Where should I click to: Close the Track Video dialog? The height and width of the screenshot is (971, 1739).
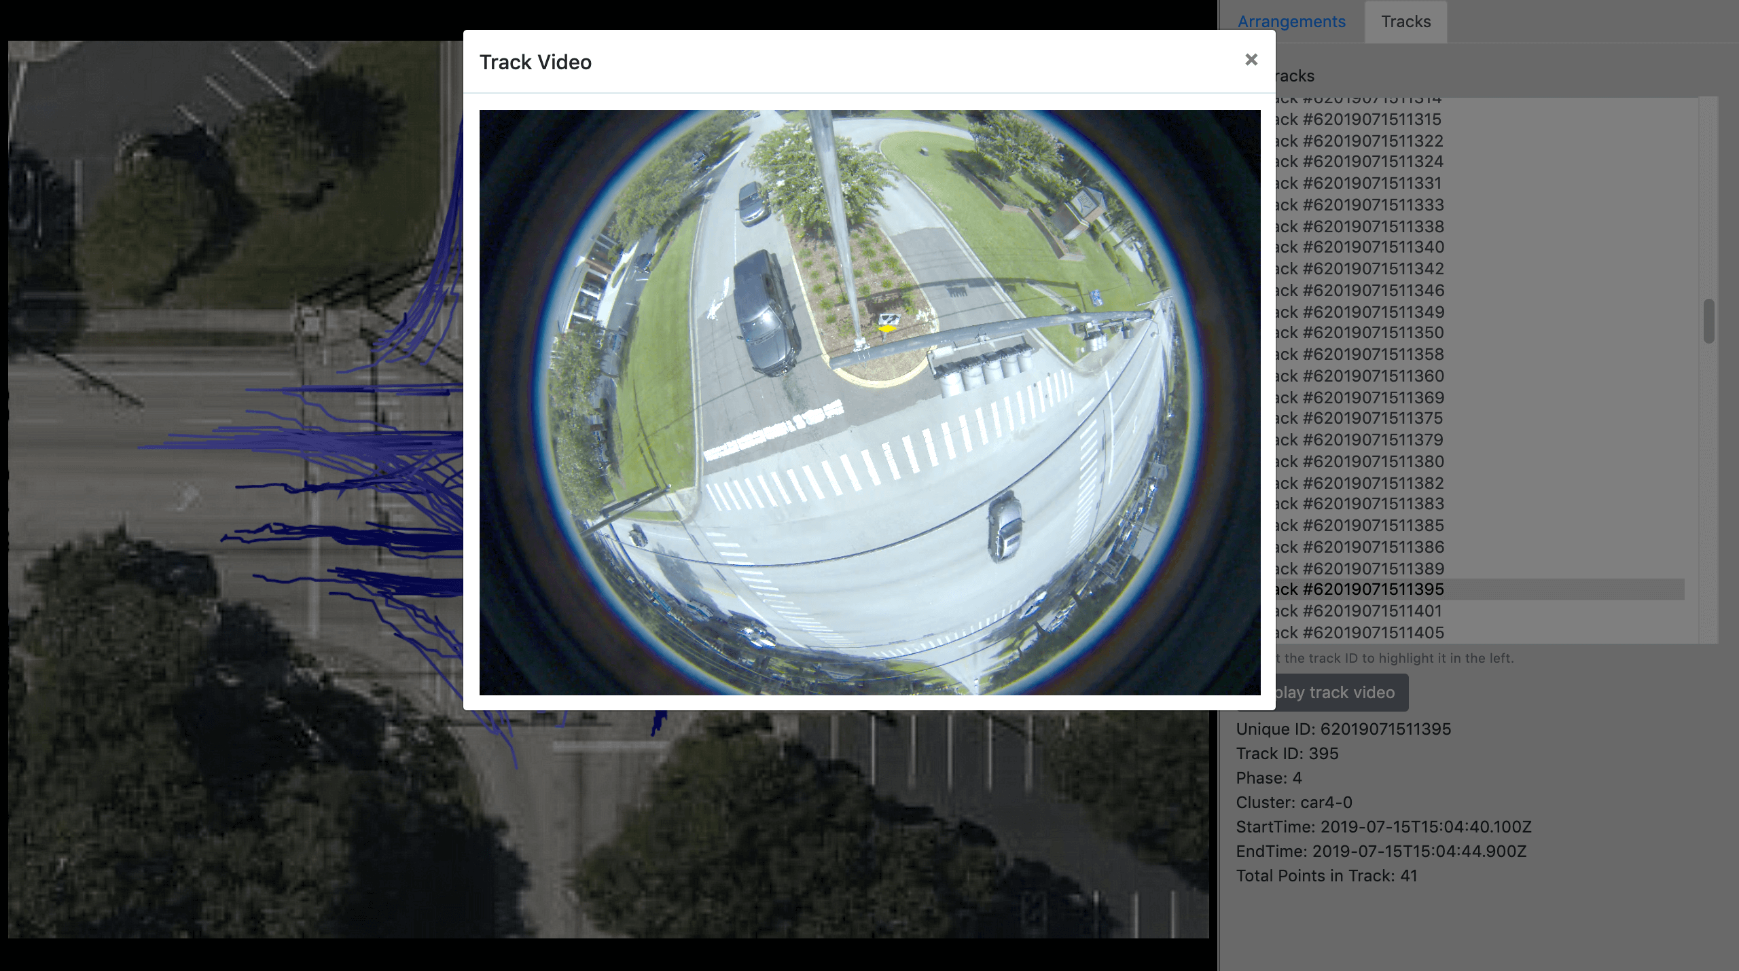[x=1251, y=60]
